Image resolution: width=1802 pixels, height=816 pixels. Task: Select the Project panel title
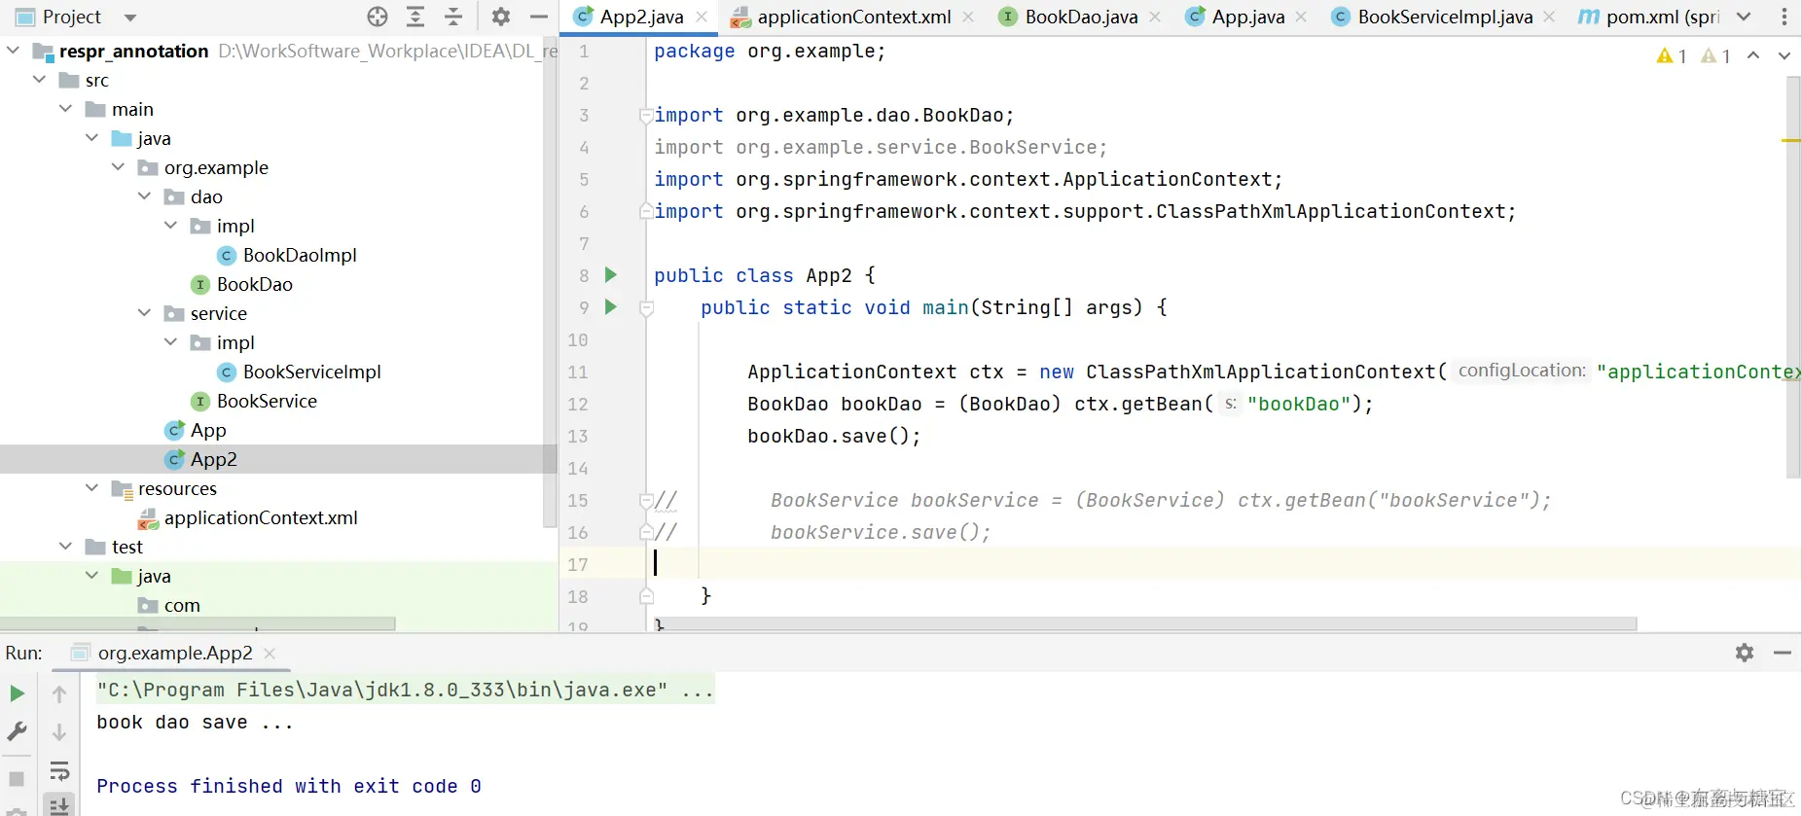coord(72,17)
